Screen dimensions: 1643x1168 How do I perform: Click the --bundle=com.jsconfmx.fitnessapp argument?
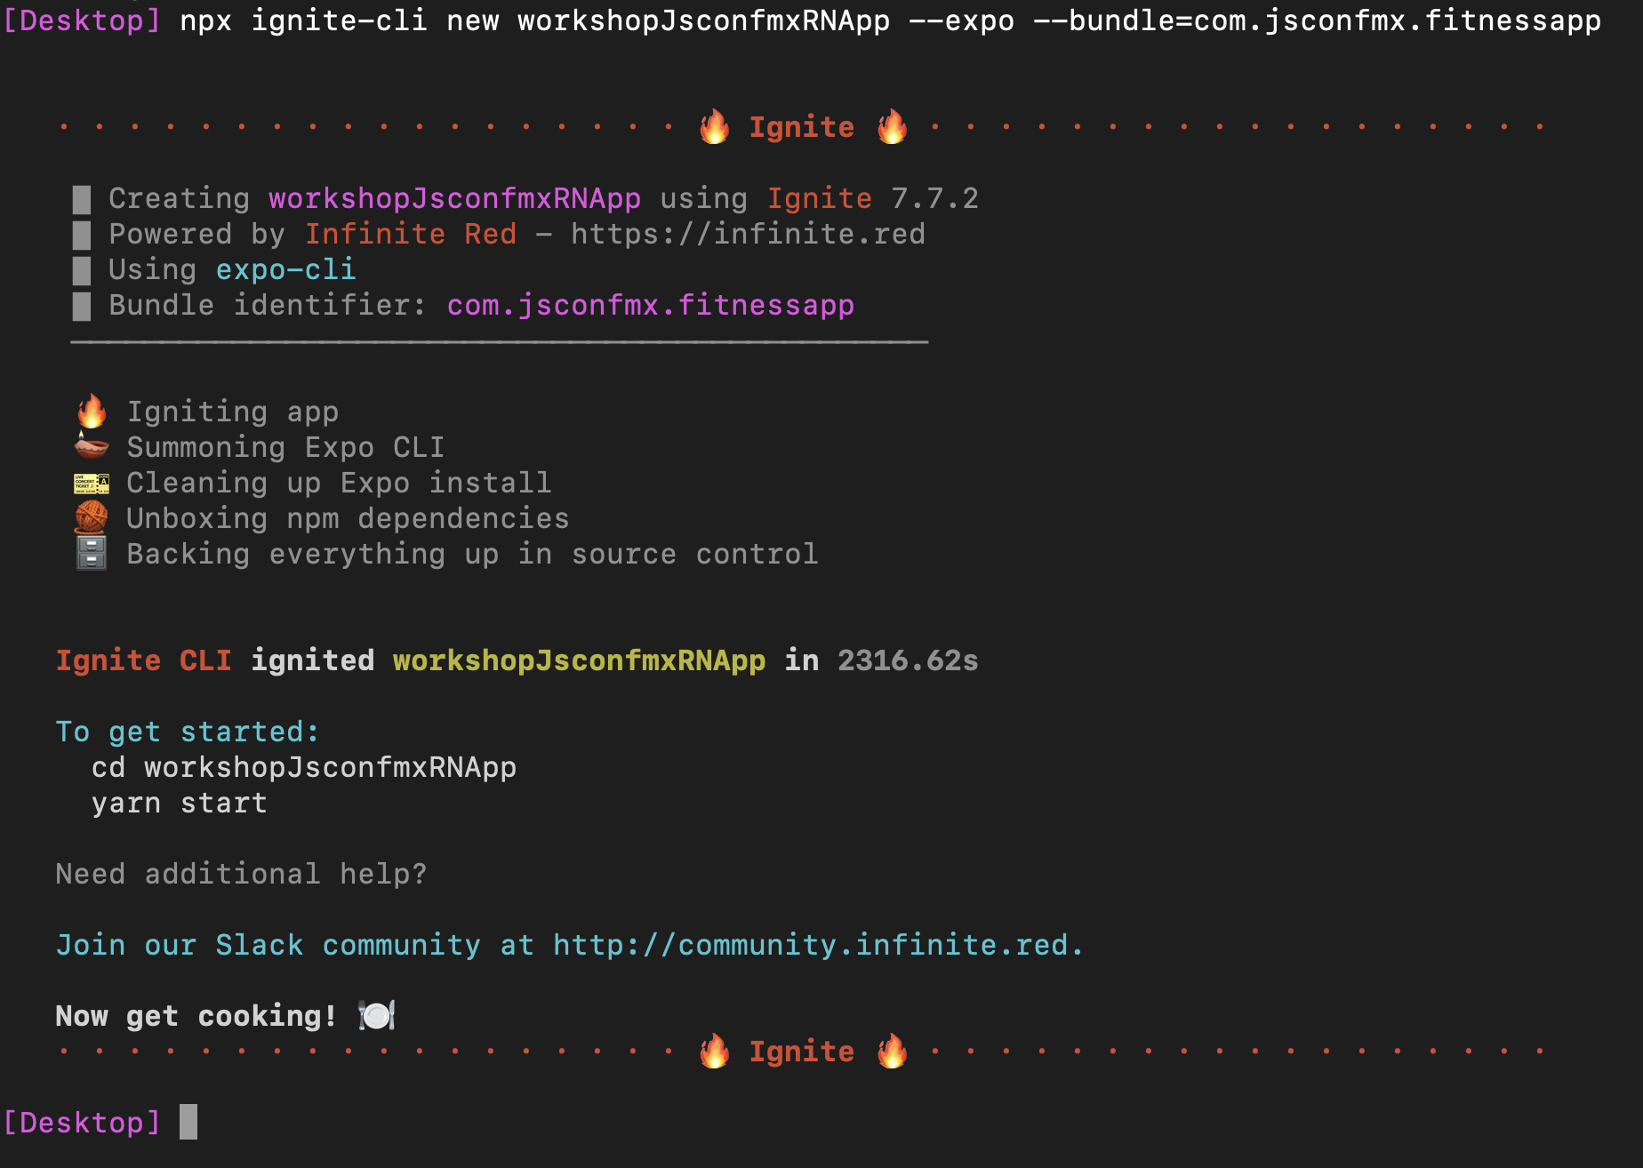(x=1318, y=20)
